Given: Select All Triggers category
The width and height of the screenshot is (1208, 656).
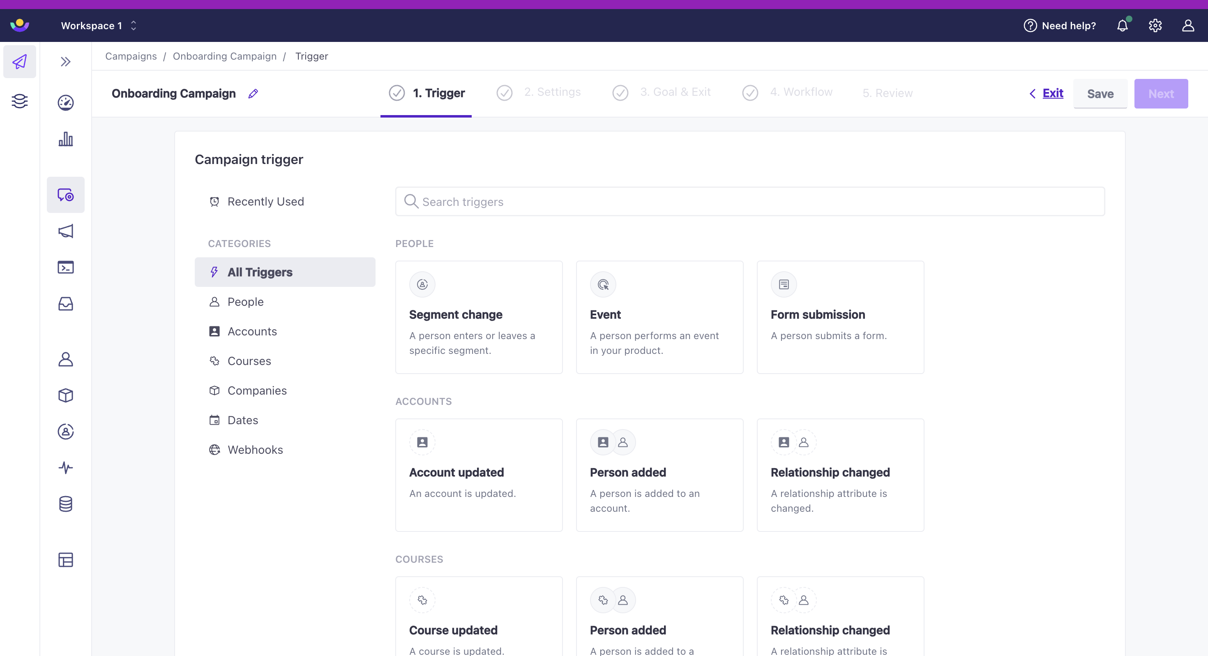Looking at the screenshot, I should point(285,272).
